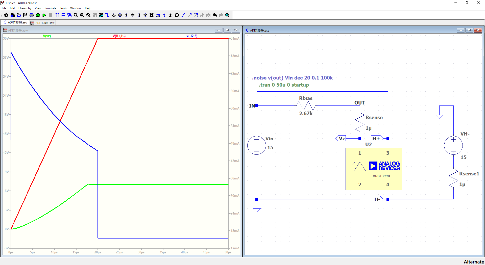This screenshot has width=485, height=265.
Task: Click the Open file toolbar icon
Action: [x=19, y=15]
